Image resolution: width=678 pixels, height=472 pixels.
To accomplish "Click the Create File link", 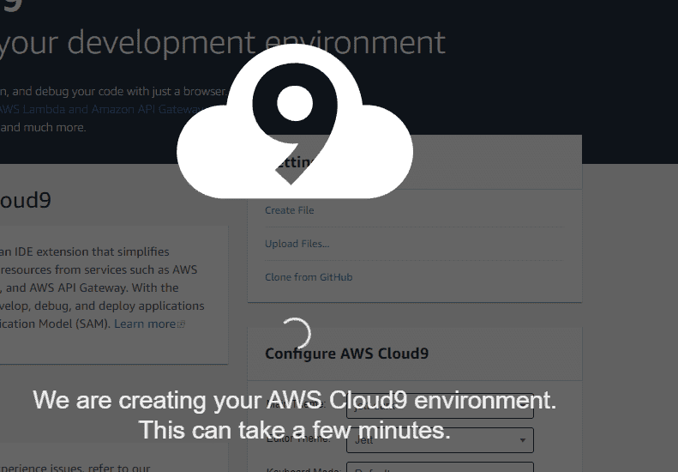I will point(289,210).
